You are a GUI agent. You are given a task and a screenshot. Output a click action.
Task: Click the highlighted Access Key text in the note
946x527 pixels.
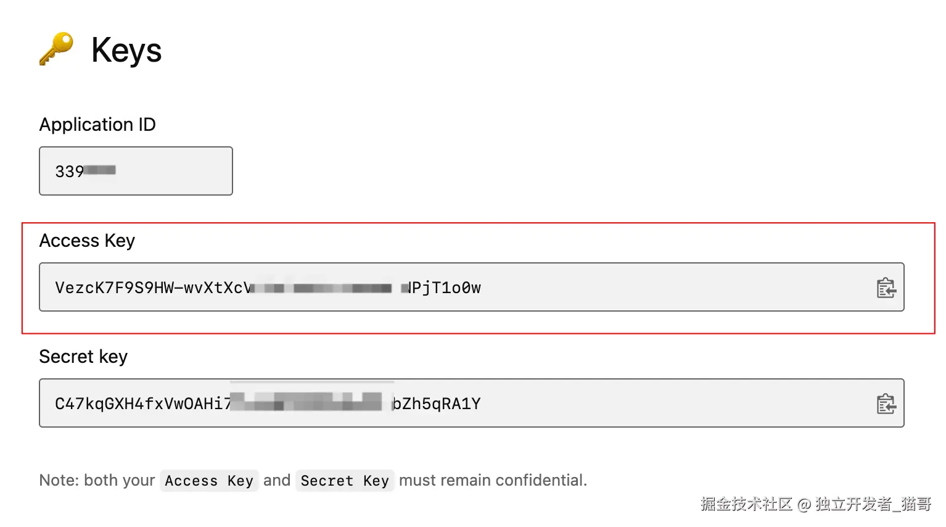coord(209,480)
